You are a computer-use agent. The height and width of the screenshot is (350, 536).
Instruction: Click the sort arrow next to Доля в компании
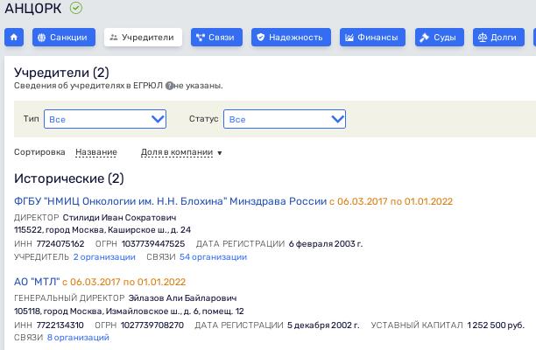point(220,153)
